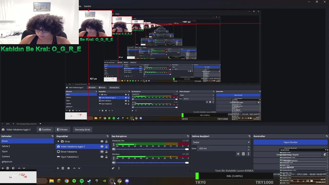The height and width of the screenshot is (185, 329).
Task: Remove selected source with Kaynaklar trash icon
Action: 63,168
